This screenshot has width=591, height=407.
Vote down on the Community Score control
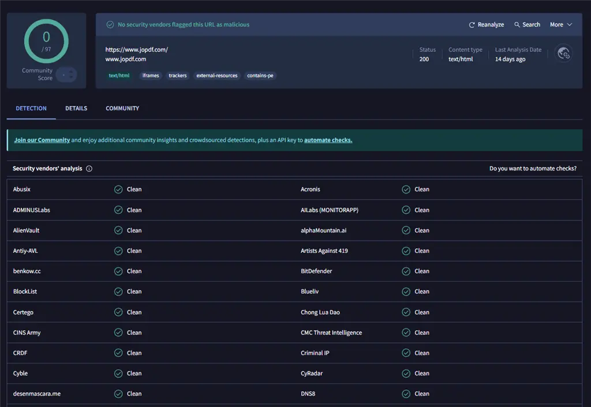[72, 77]
